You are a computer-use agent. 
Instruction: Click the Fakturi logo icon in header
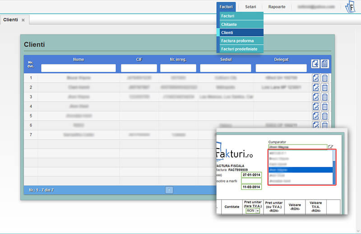tap(350, 7)
